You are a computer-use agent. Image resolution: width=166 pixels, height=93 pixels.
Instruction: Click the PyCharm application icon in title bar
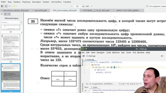coord(83,49)
